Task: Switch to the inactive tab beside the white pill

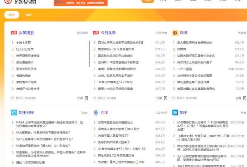Action: click(29, 15)
